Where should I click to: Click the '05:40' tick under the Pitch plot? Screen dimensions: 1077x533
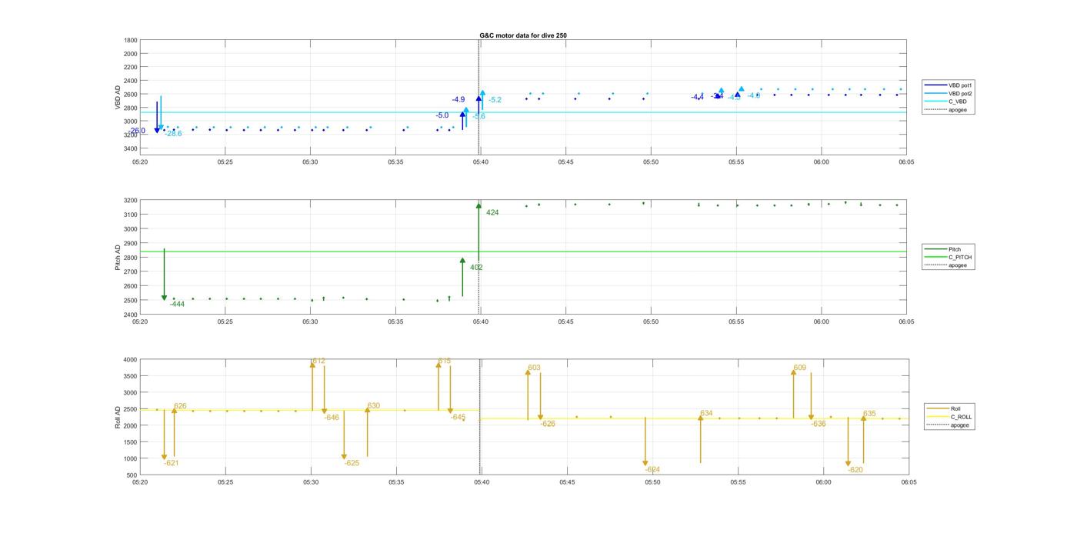tap(480, 322)
